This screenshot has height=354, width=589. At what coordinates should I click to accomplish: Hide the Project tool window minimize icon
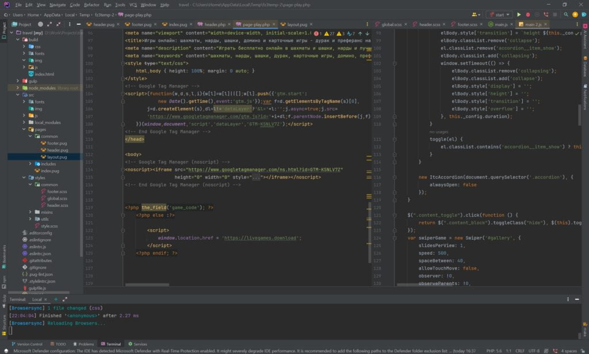tap(78, 25)
